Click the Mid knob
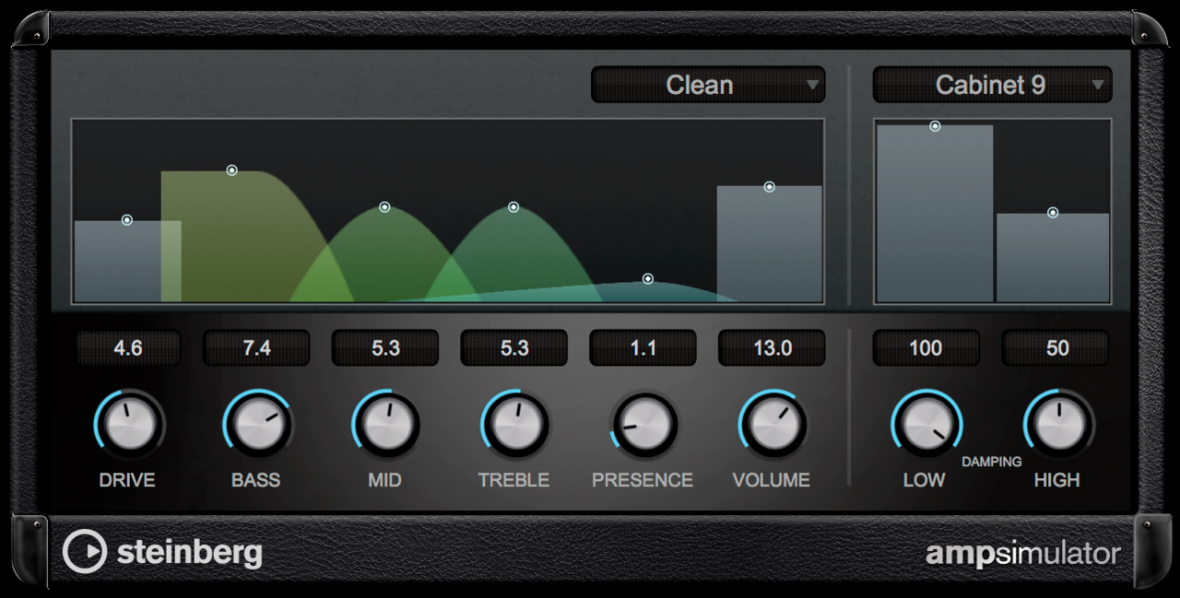The height and width of the screenshot is (598, 1180). (x=386, y=425)
